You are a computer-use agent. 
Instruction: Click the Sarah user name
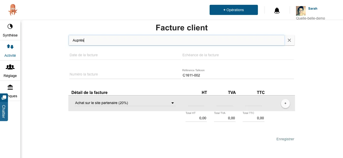(x=313, y=9)
